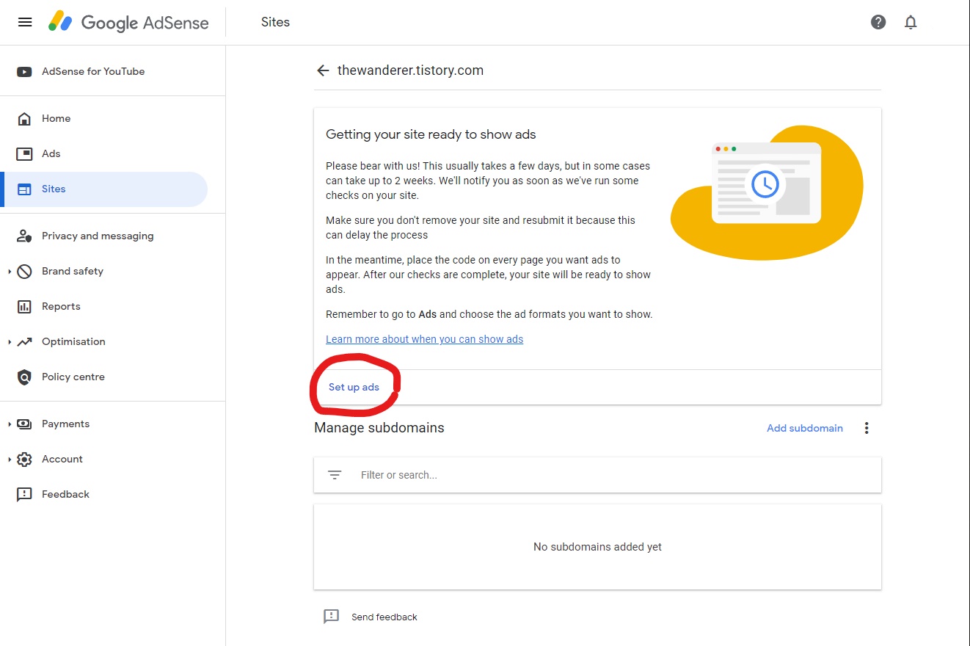Focus the Filter or search field
Image resolution: width=970 pixels, height=646 pixels.
tap(597, 475)
